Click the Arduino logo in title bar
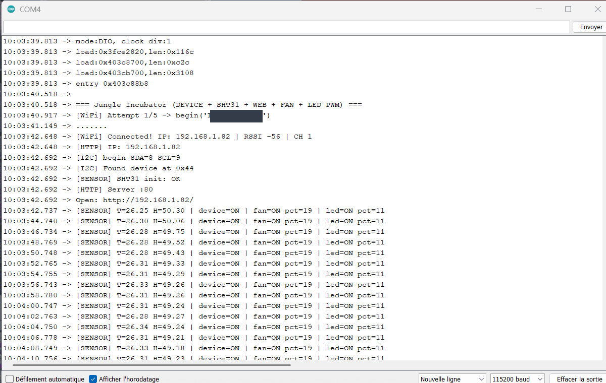 point(11,9)
